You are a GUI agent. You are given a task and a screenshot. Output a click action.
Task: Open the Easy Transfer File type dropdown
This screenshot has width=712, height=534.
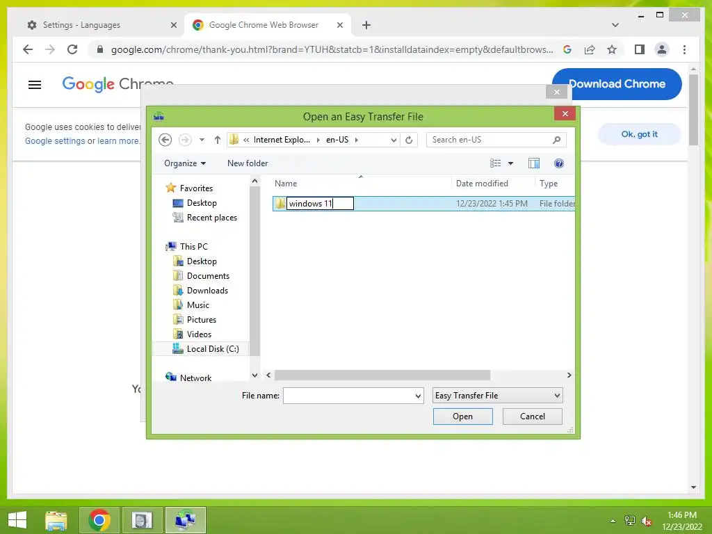(x=498, y=396)
